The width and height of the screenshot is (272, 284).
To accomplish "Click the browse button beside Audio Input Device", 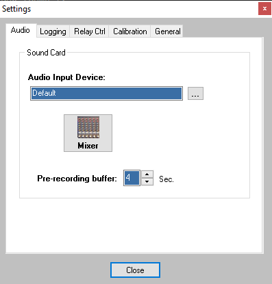I will 195,93.
